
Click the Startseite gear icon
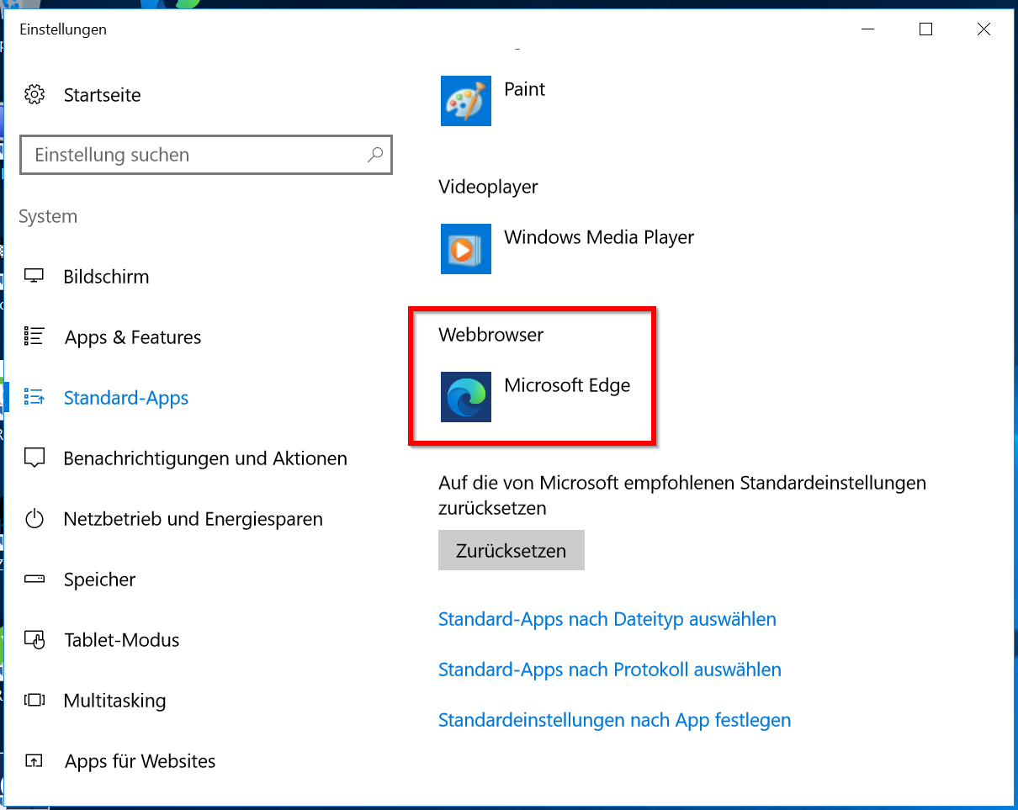[x=34, y=94]
